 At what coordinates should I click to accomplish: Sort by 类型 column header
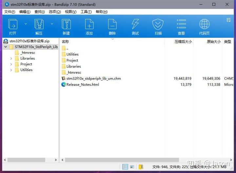[227, 42]
